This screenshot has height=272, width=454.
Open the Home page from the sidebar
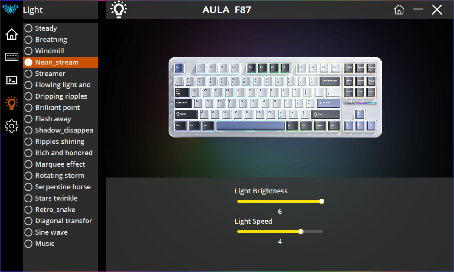click(x=12, y=34)
